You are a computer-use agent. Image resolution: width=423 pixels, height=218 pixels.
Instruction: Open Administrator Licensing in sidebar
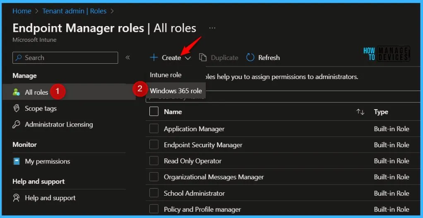(59, 125)
